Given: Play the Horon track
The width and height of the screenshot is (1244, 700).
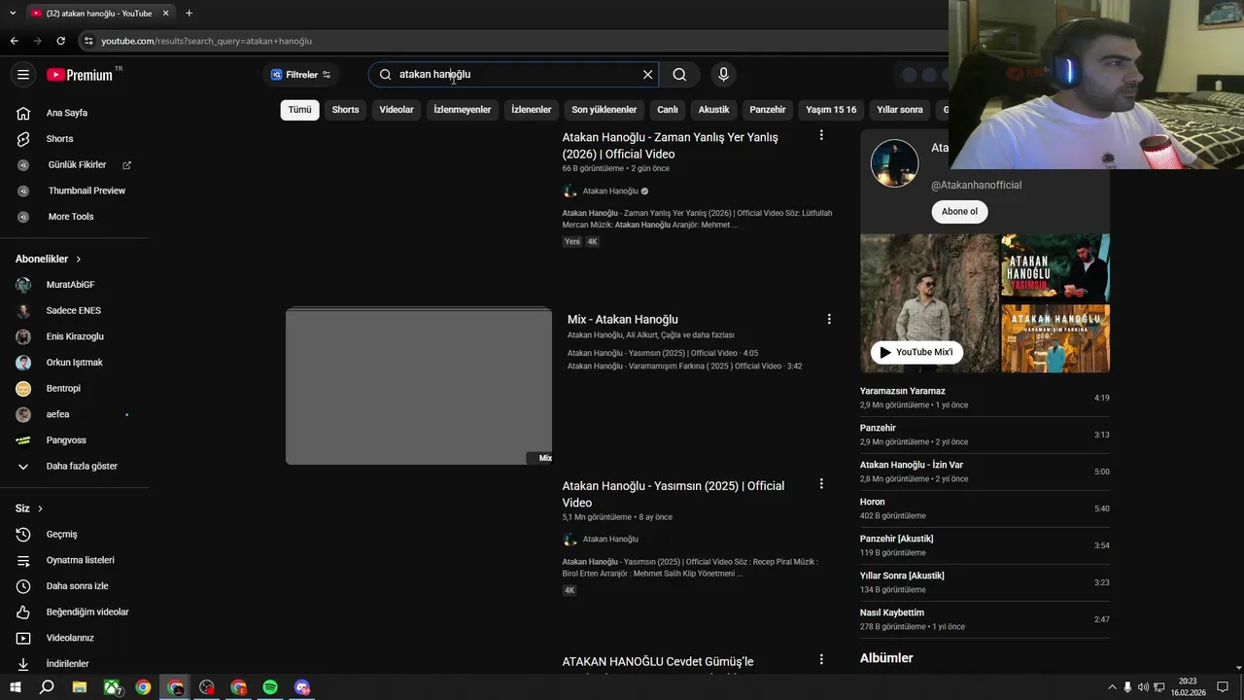Looking at the screenshot, I should [985, 508].
